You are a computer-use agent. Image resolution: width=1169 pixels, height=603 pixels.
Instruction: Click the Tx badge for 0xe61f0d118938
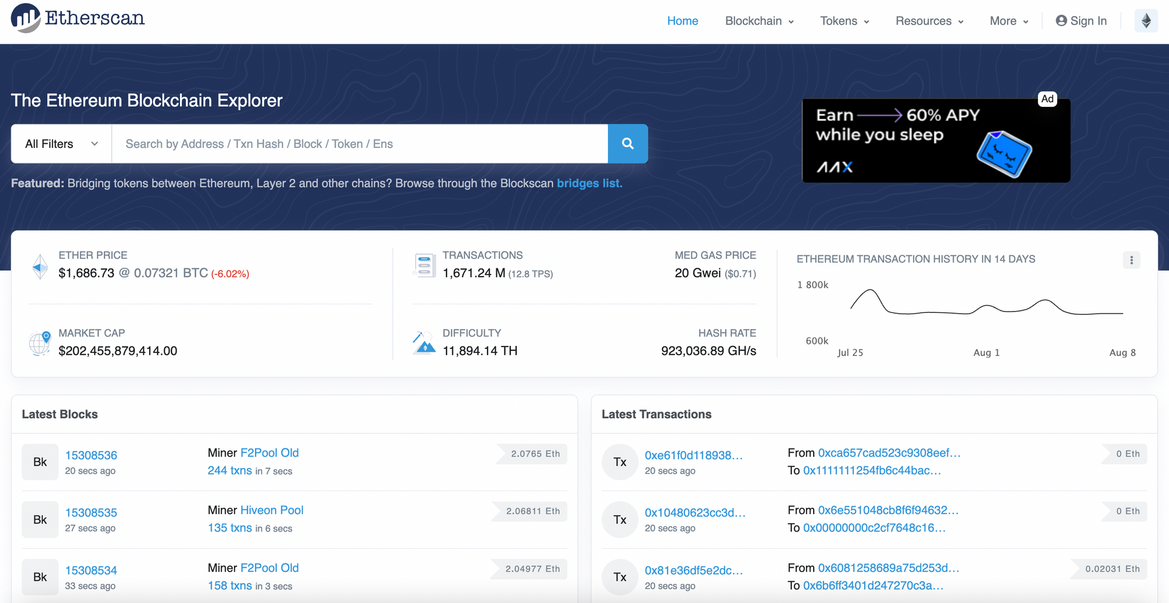pos(620,462)
